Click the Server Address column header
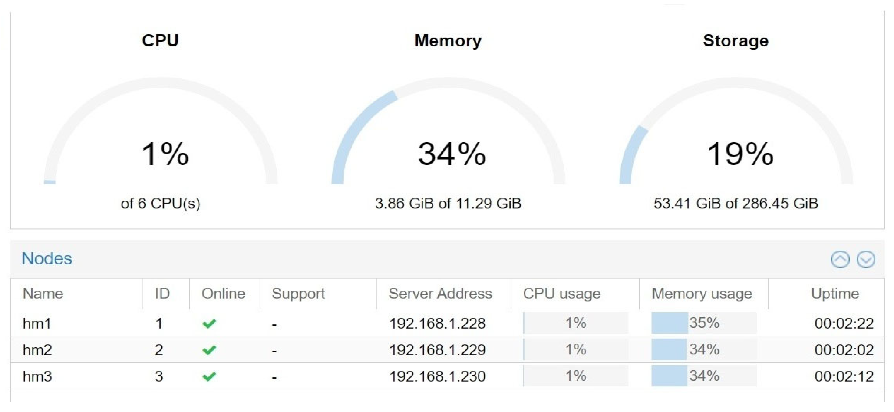Image resolution: width=894 pixels, height=412 pixels. click(x=440, y=294)
